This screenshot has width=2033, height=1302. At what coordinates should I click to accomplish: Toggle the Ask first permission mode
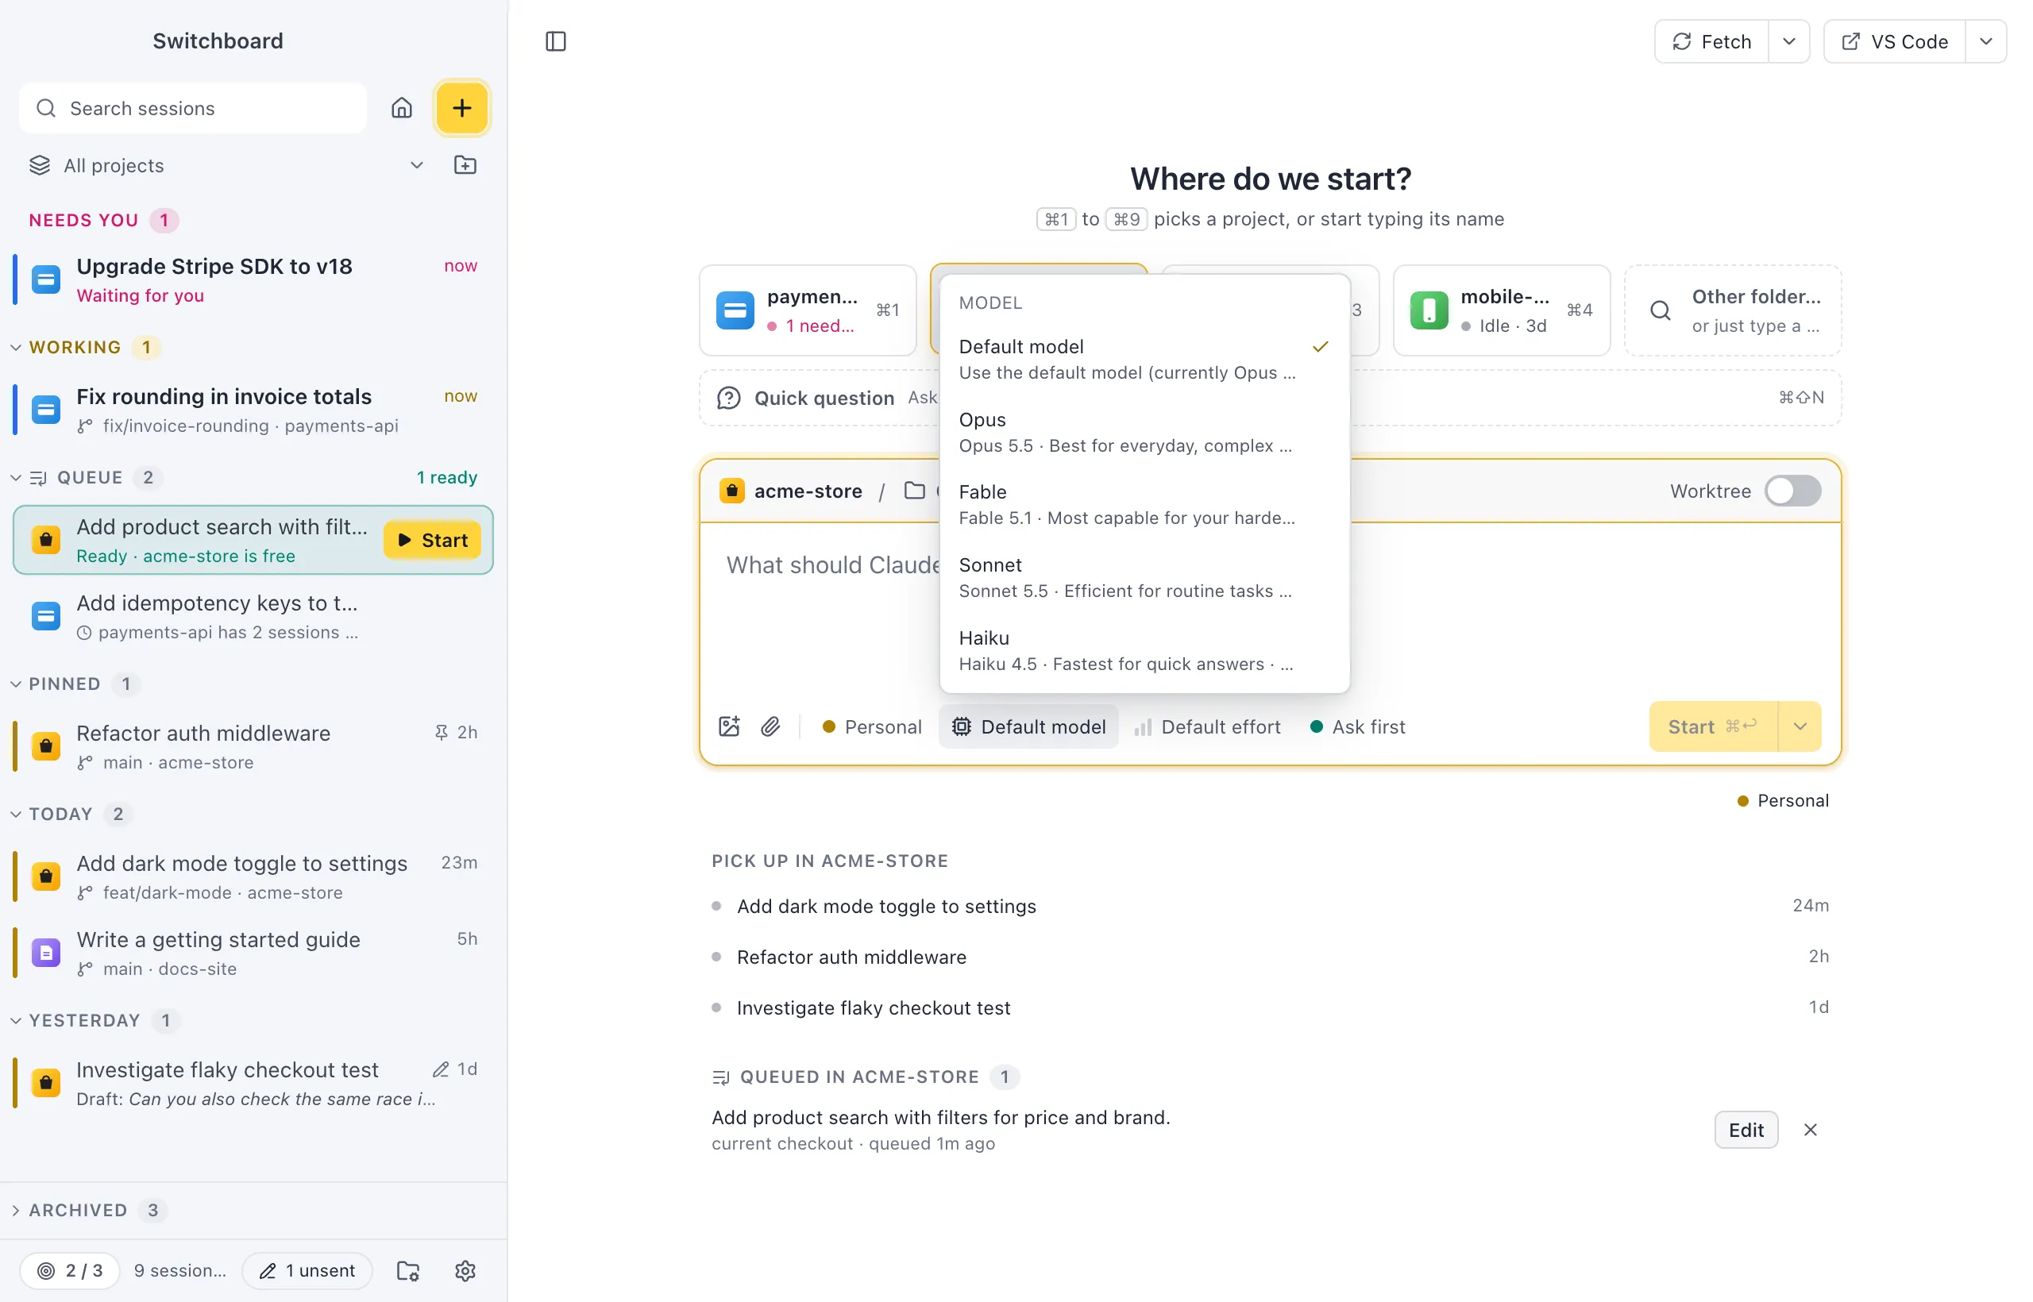(1356, 726)
